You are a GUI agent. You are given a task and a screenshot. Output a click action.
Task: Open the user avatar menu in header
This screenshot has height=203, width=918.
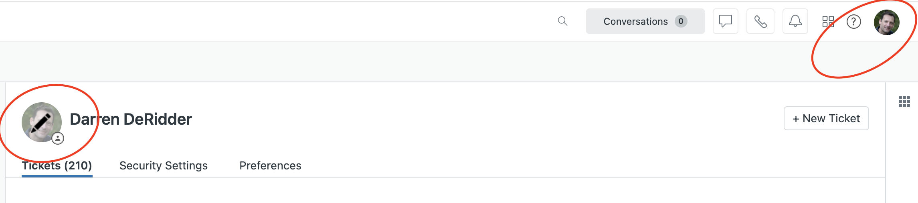pos(886,22)
